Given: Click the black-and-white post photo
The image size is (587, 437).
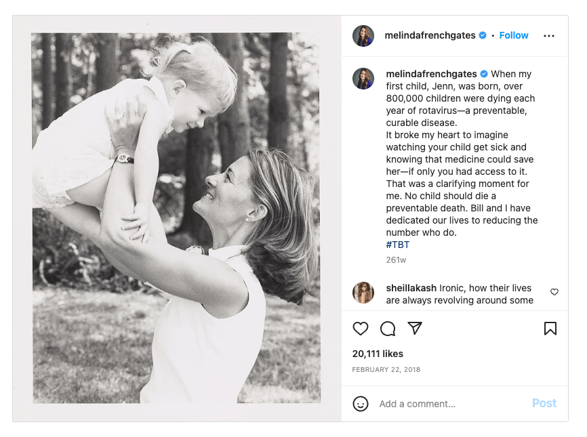Looking at the screenshot, I should click(x=176, y=218).
